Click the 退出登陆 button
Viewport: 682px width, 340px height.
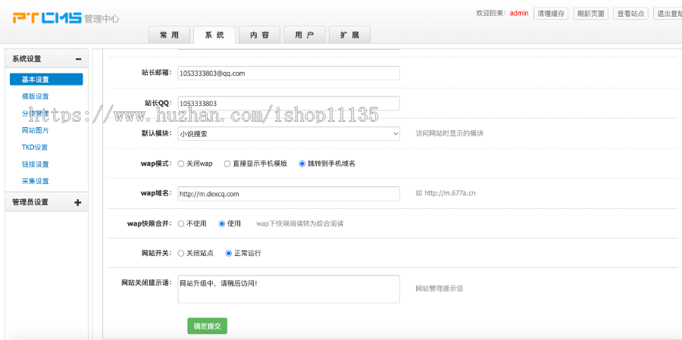[668, 14]
